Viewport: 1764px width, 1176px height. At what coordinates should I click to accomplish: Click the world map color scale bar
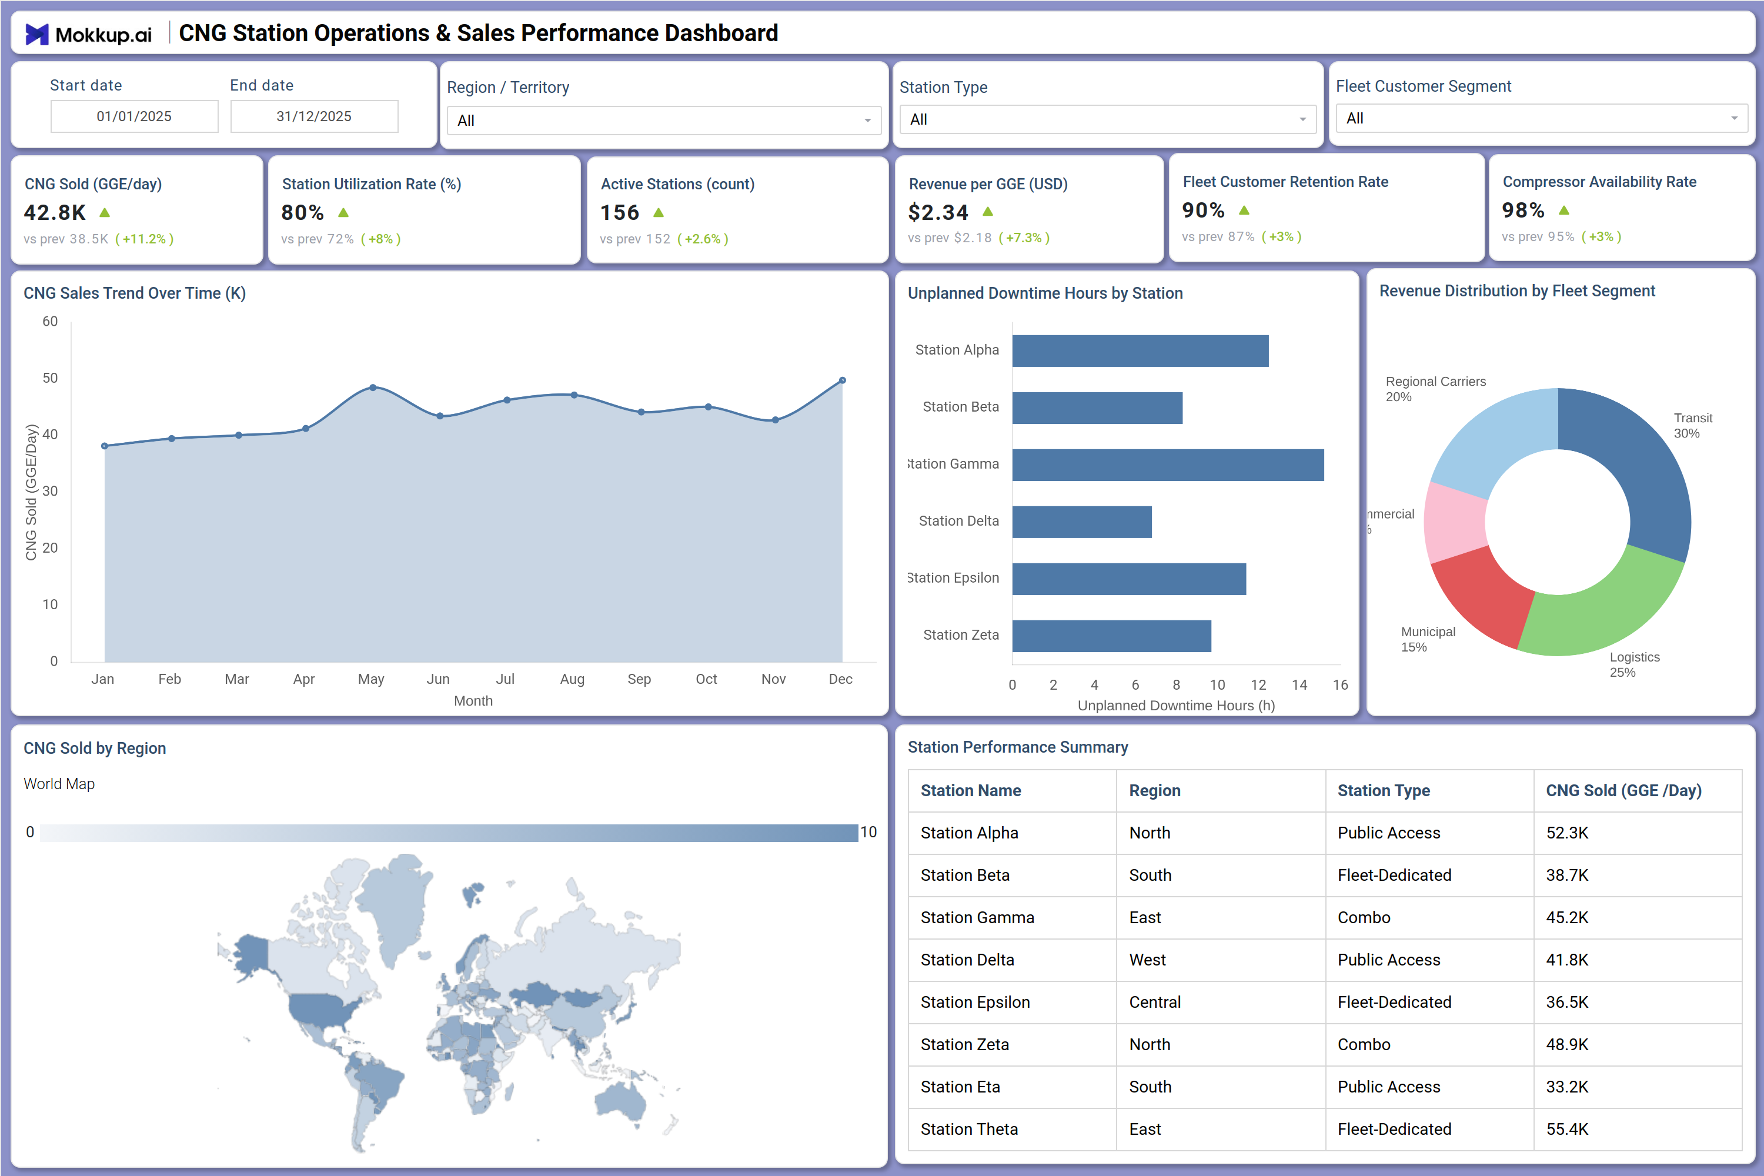(x=449, y=833)
